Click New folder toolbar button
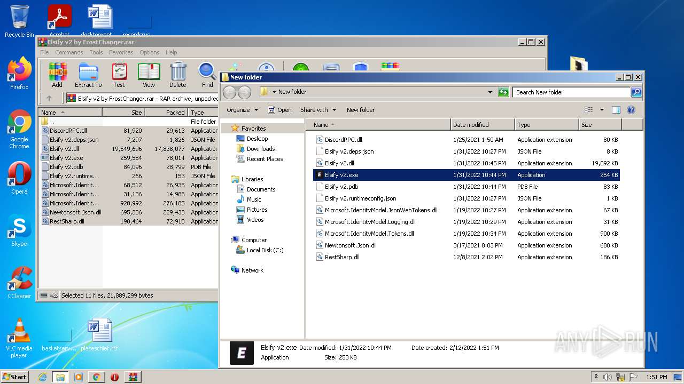The width and height of the screenshot is (684, 384). pos(361,110)
